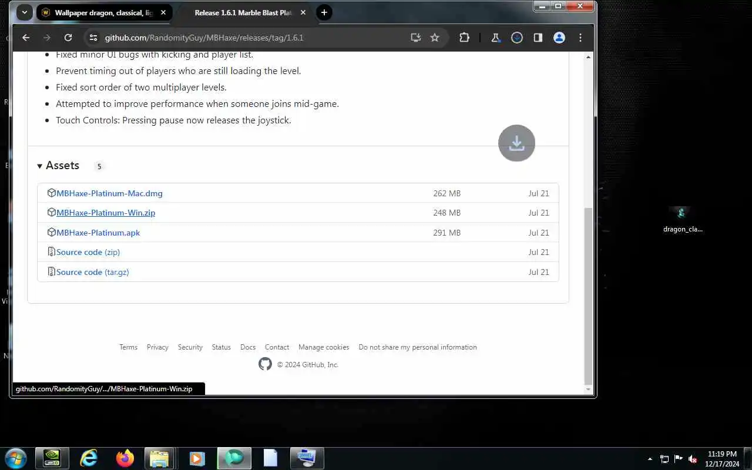Screen dimensions: 752x470
Task: Toggle the browser side panel
Action: (x=538, y=38)
